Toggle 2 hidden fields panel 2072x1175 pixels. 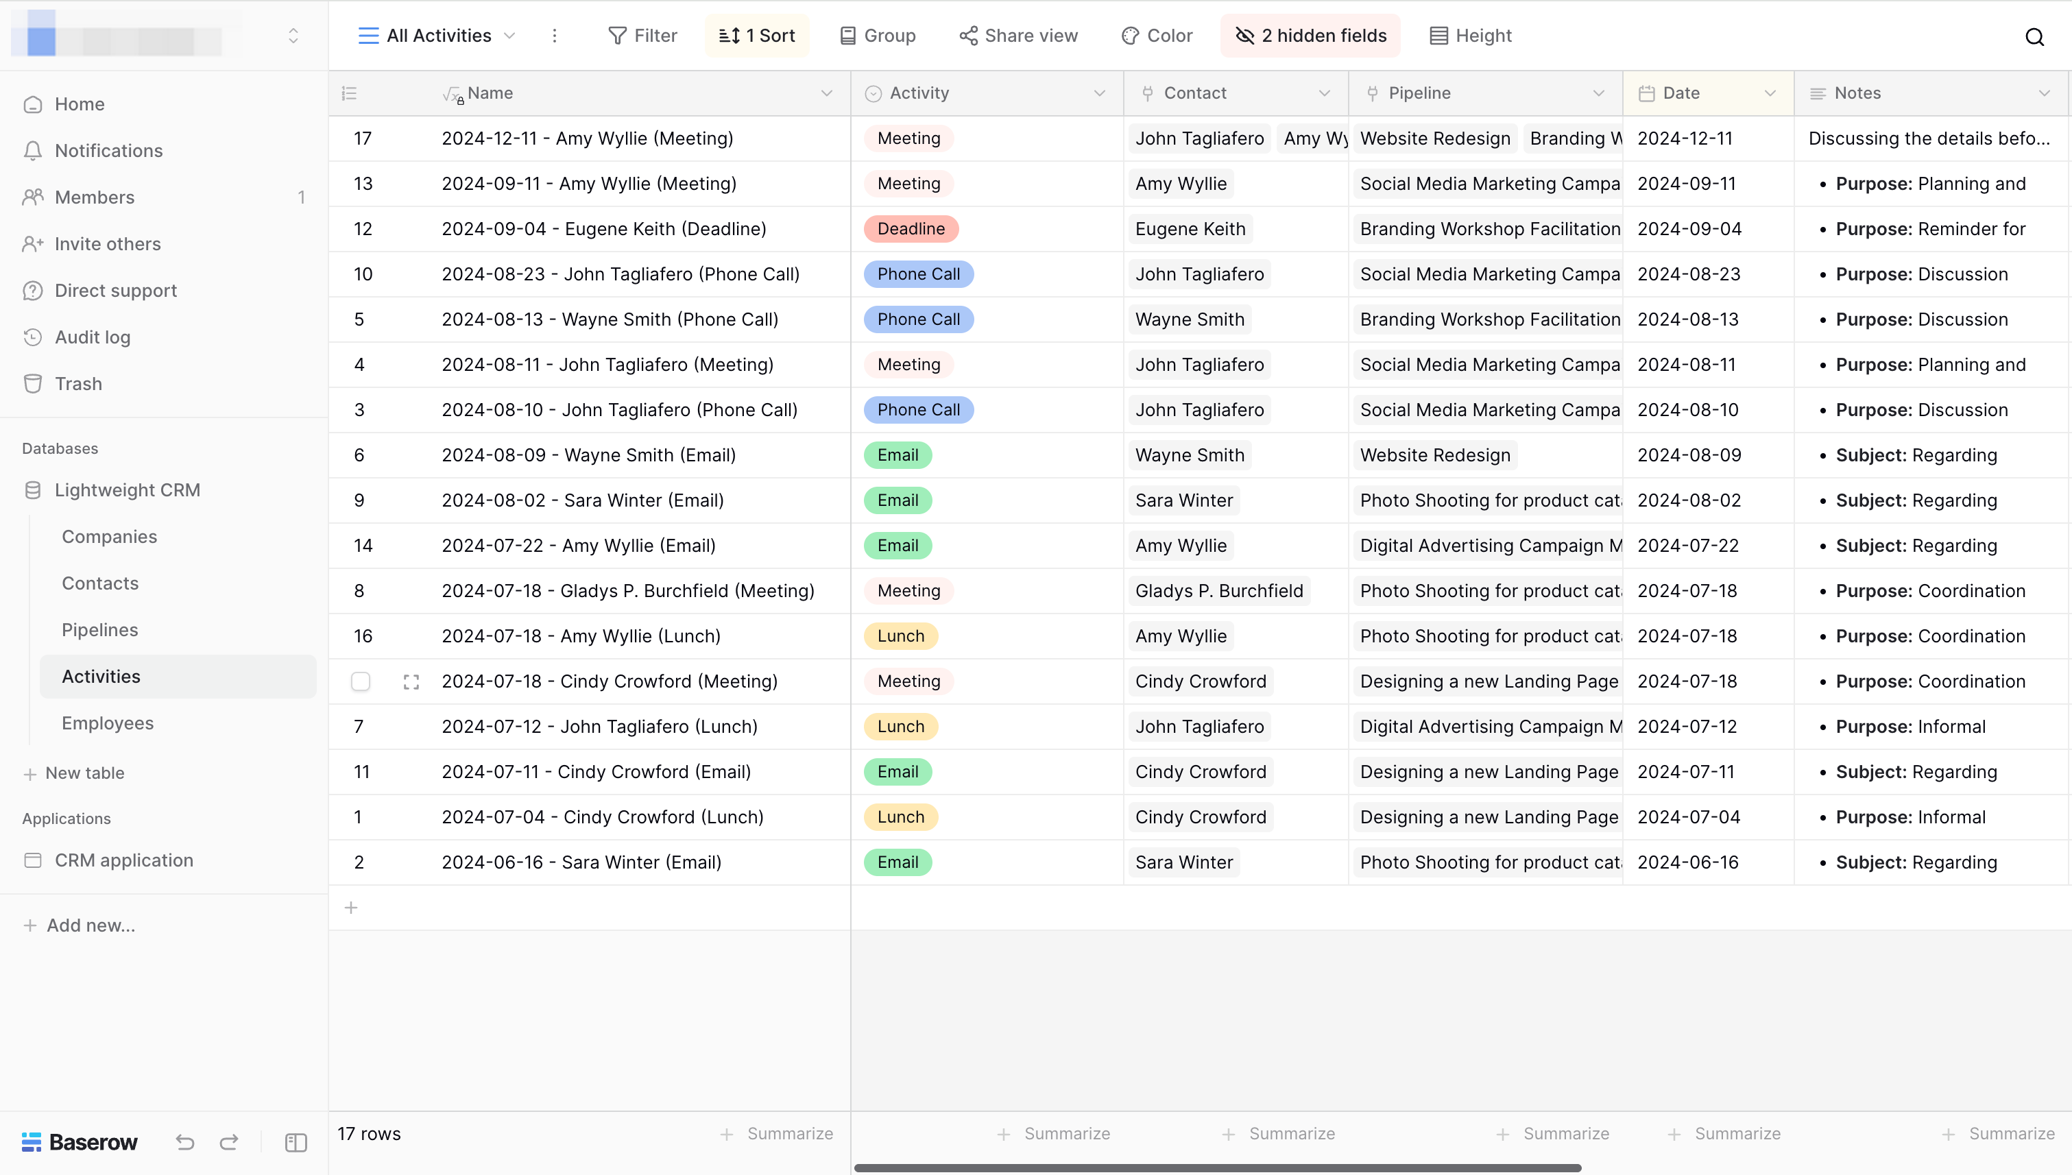(1311, 36)
